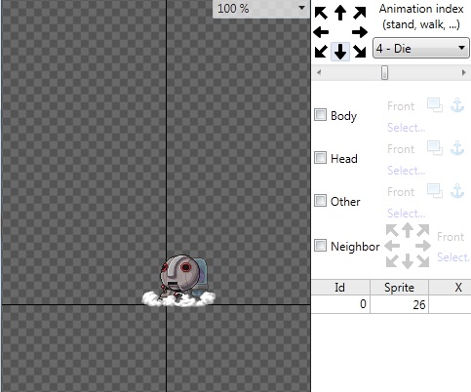
Task: Enable the Other reference checkbox
Action: 320,201
